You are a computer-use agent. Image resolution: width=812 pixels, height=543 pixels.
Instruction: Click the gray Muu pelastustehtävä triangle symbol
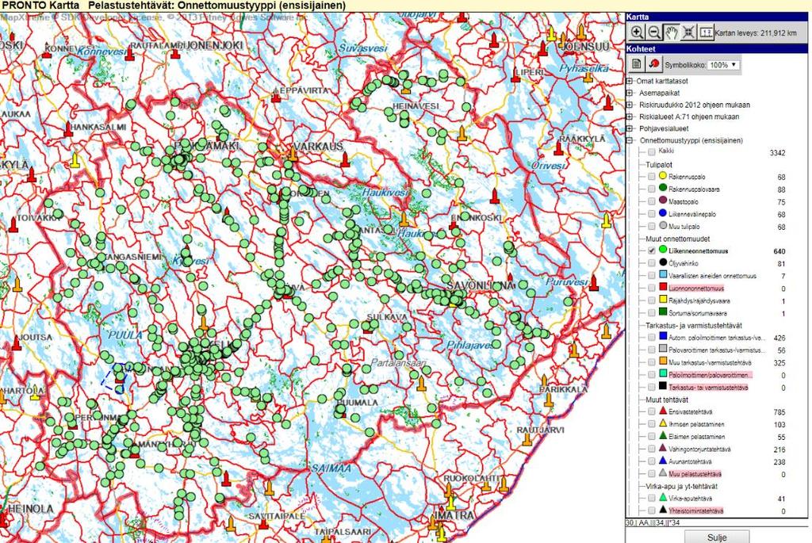coord(663,473)
